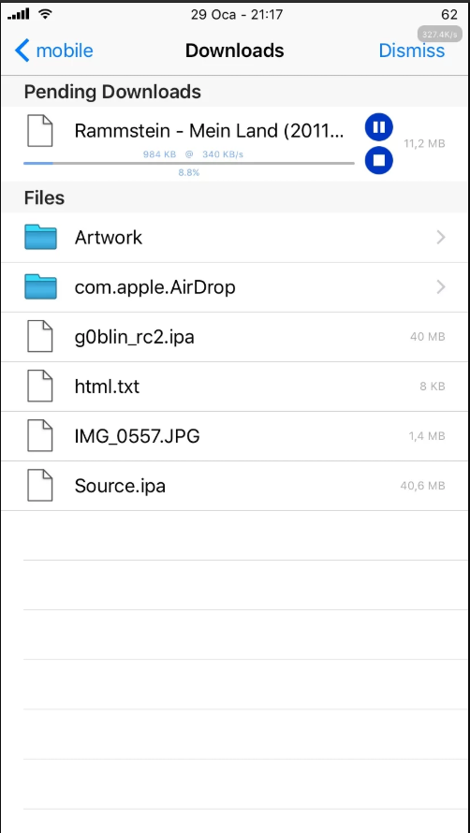
Task: Tap the Wi-Fi status icon
Action: pos(45,14)
